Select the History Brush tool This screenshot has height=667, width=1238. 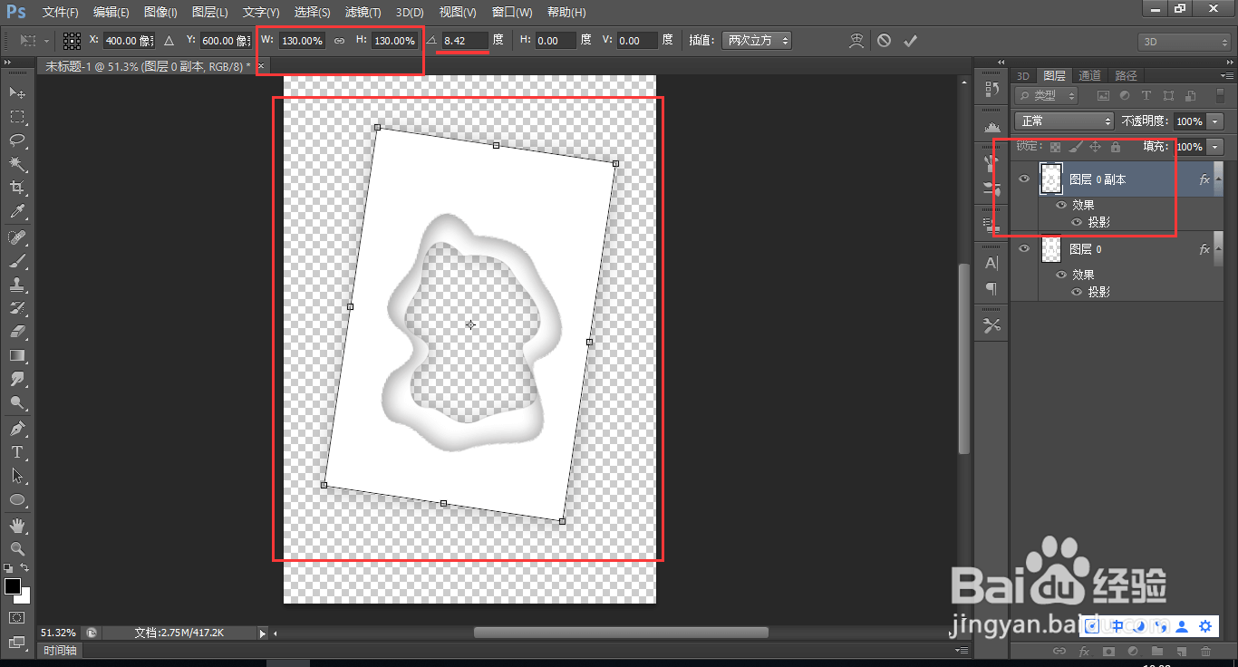17,308
